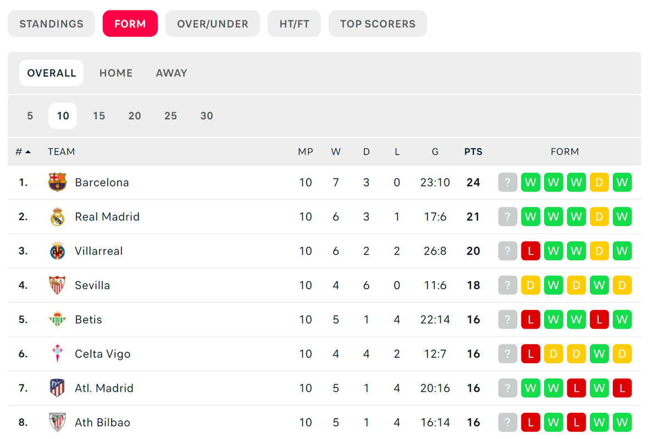Click the Barcelona club crest
Viewport: 648px width, 439px height.
[x=57, y=182]
